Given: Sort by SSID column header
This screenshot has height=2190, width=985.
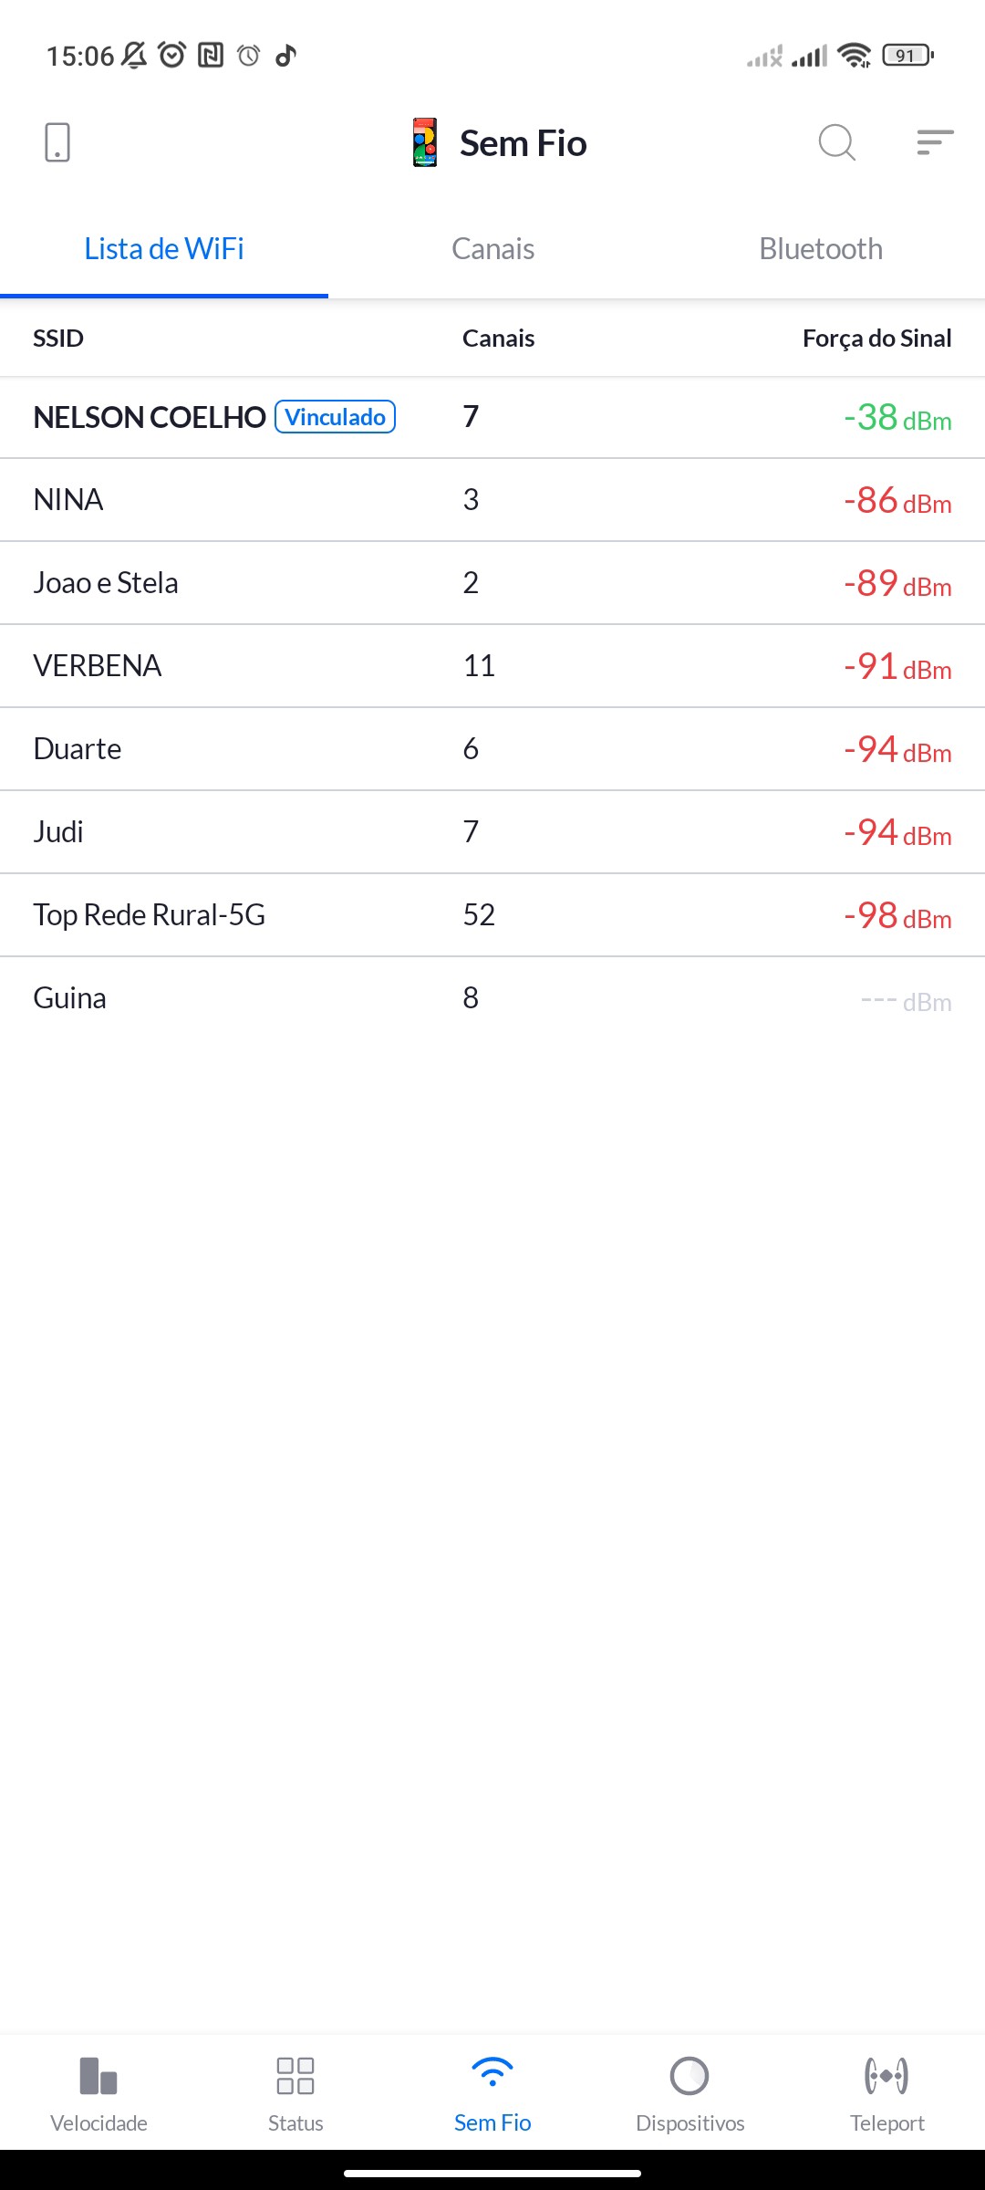Looking at the screenshot, I should click(x=58, y=339).
